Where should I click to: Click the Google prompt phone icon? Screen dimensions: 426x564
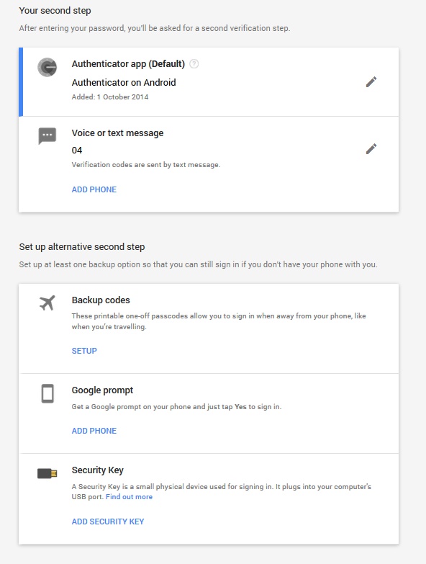(x=47, y=393)
